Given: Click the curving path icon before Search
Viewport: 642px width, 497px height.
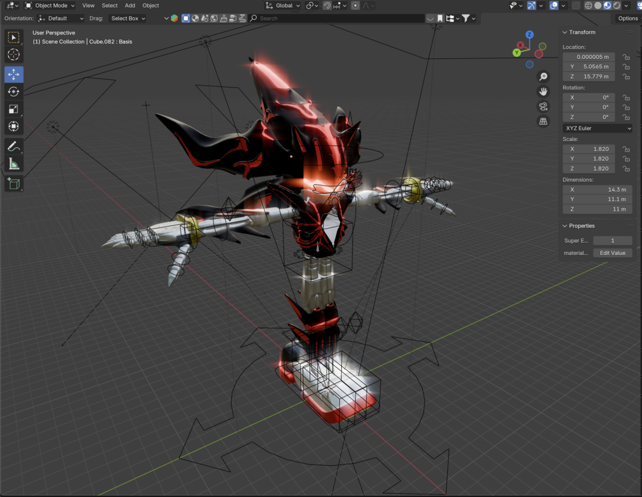Looking at the screenshot, I should (242, 18).
